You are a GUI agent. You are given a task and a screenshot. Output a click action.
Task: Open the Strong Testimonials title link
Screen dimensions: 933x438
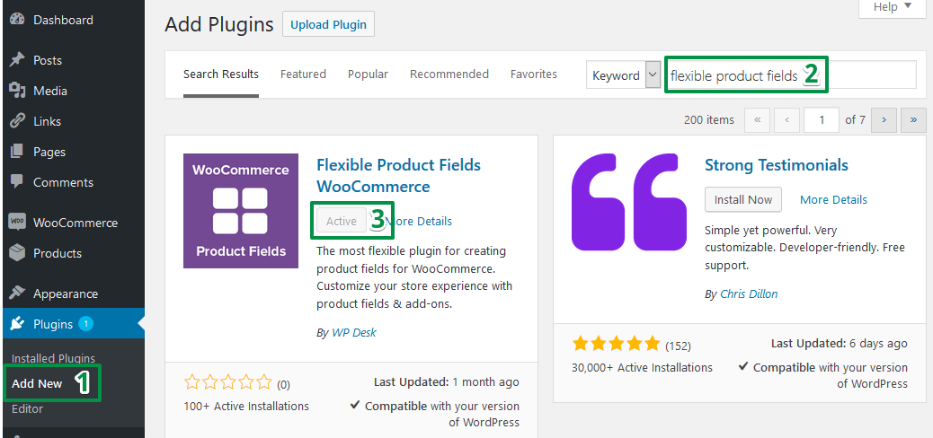pos(777,164)
